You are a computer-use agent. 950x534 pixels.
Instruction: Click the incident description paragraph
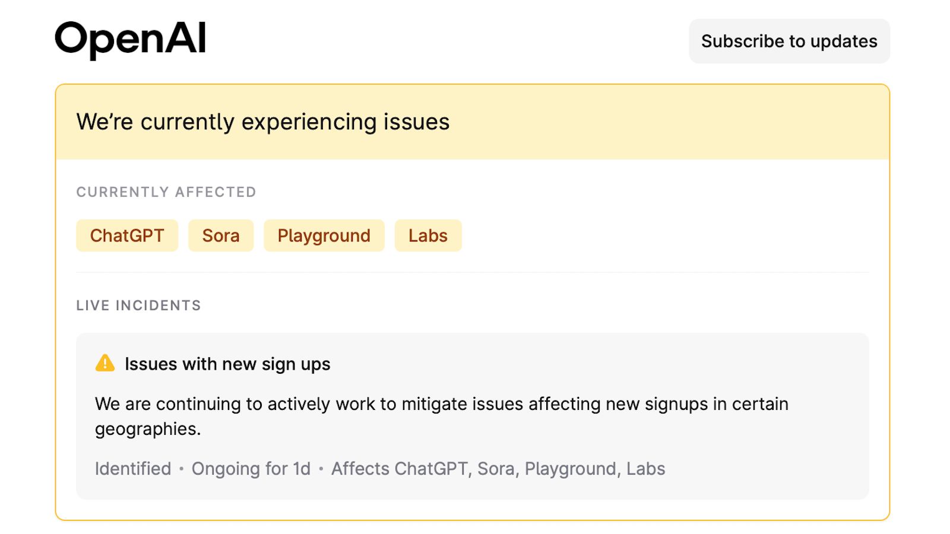coord(441,415)
